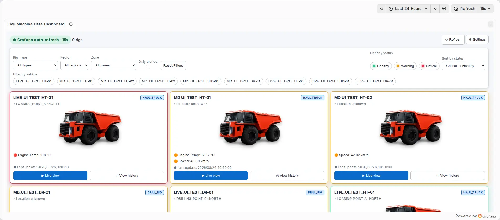The width and height of the screenshot is (500, 220).
Task: Toggle the Healthy status filter
Action: [x=381, y=66]
